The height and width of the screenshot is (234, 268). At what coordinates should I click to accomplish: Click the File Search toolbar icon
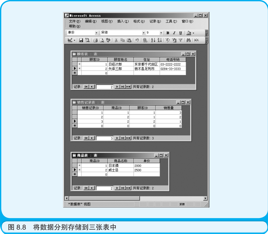(x=87, y=40)
